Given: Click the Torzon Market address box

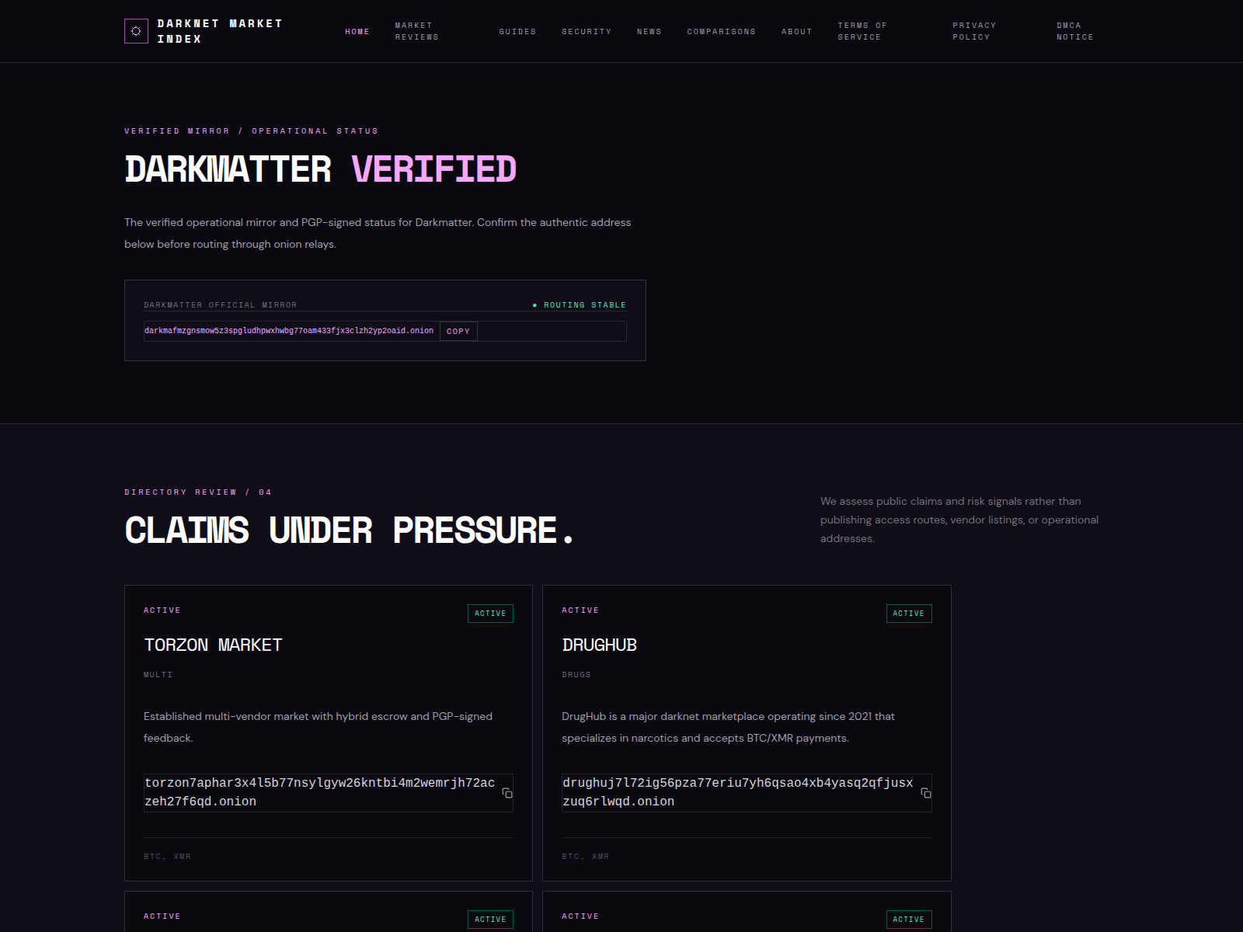Looking at the screenshot, I should click(328, 792).
